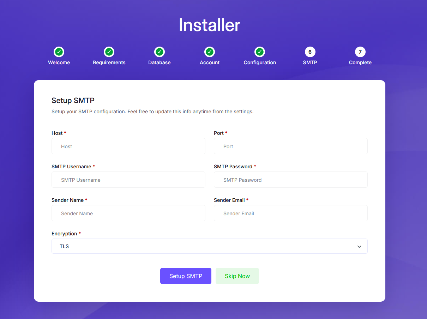The height and width of the screenshot is (319, 427).
Task: Click the Database step label
Action: [x=160, y=62]
